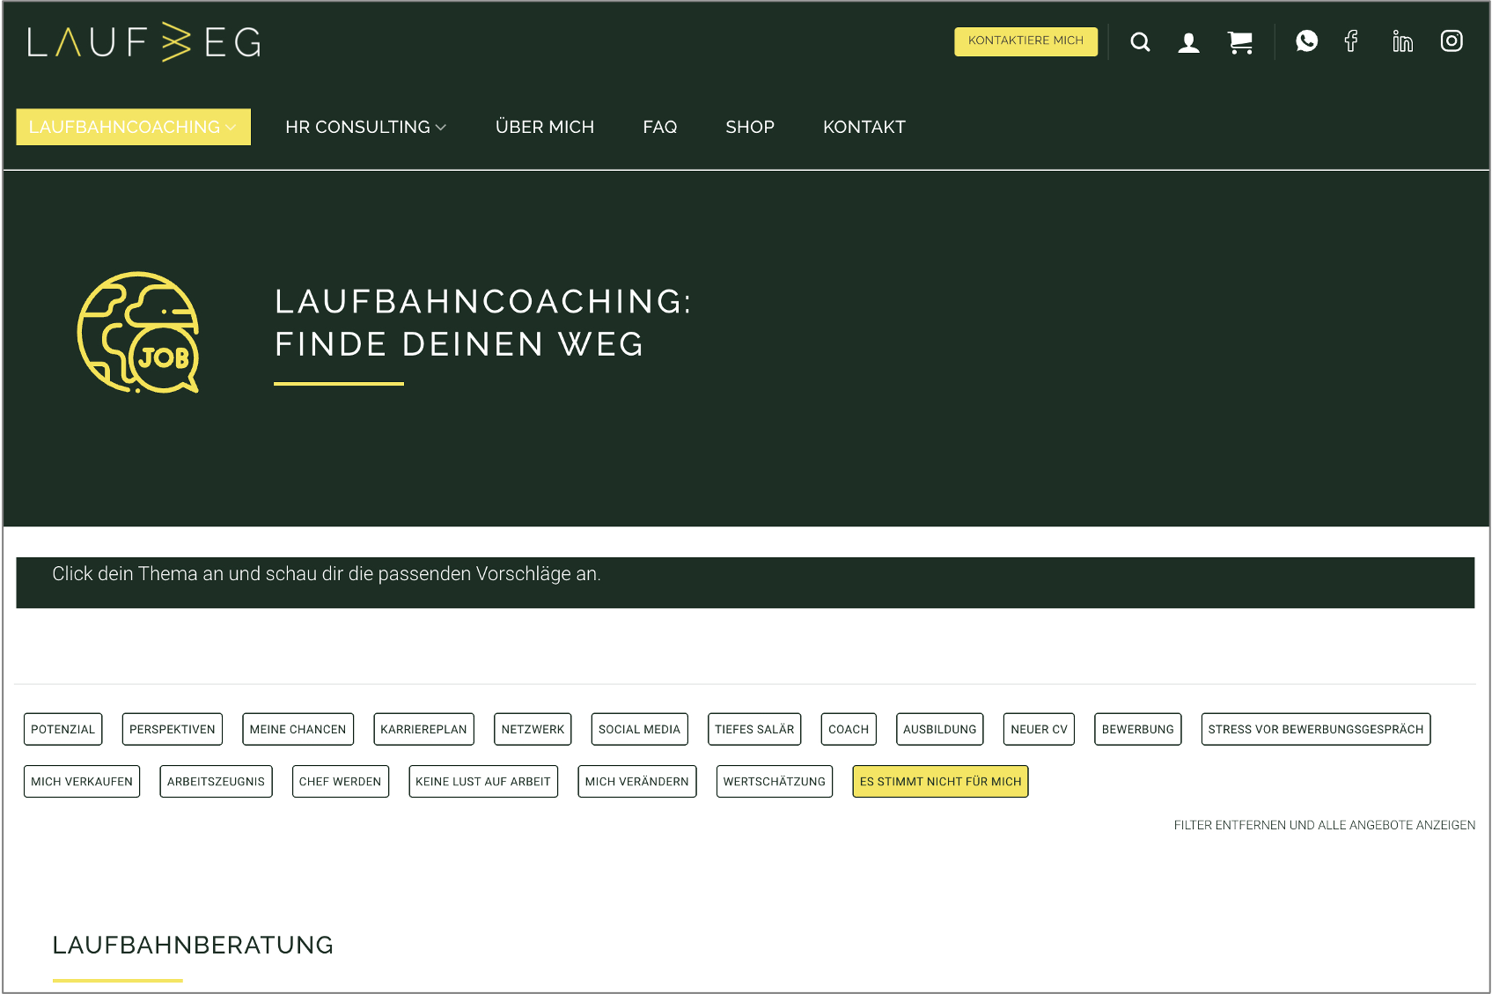Click the yellow globe JOB icon
This screenshot has height=994, width=1492.
138,333
